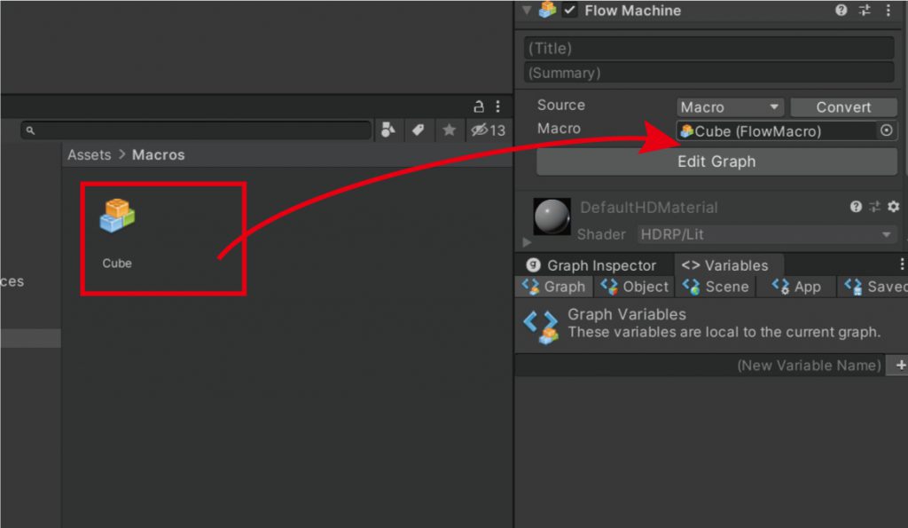Open Flow Machine preset selector icon
This screenshot has height=528, width=908.
(x=865, y=11)
